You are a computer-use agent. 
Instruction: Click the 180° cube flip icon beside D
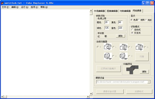pyautogui.click(x=124, y=56)
